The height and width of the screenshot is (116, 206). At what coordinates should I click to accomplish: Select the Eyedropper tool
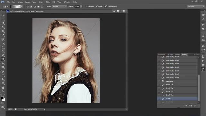tap(3, 35)
